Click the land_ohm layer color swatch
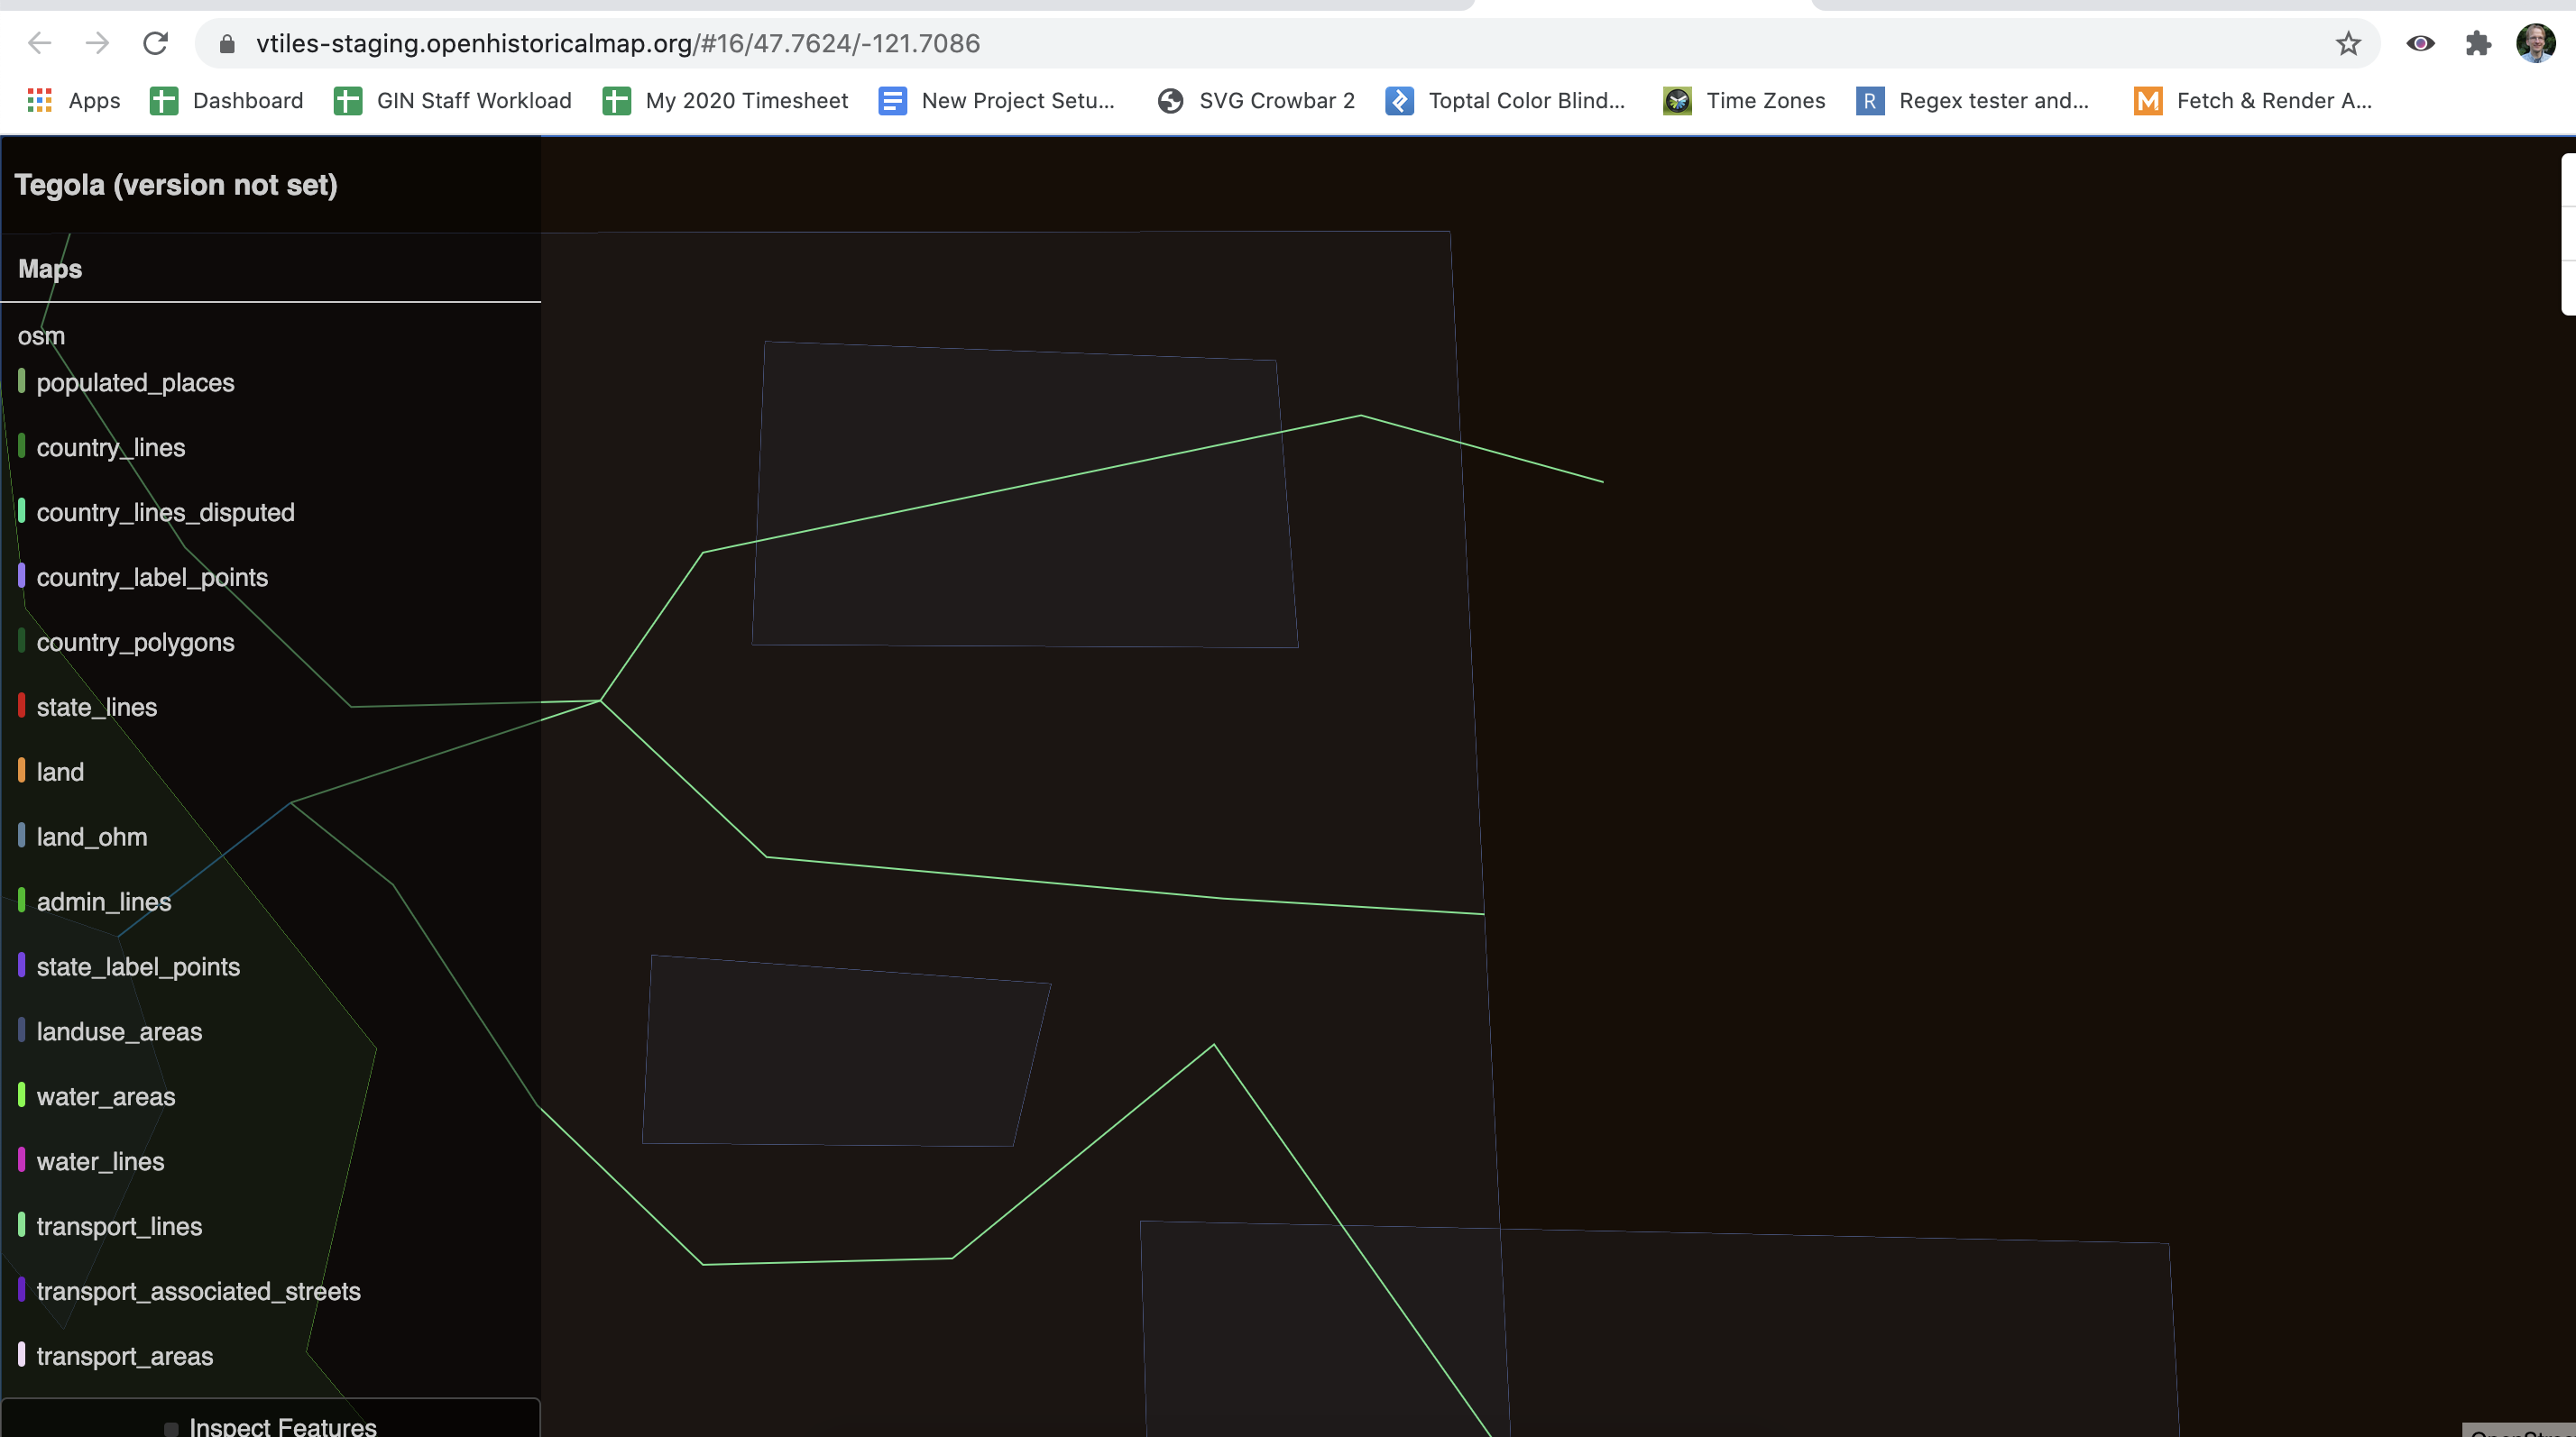Viewport: 2576px width, 1437px height. [x=21, y=836]
